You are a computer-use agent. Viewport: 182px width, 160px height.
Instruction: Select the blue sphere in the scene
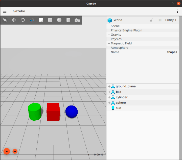click(72, 112)
